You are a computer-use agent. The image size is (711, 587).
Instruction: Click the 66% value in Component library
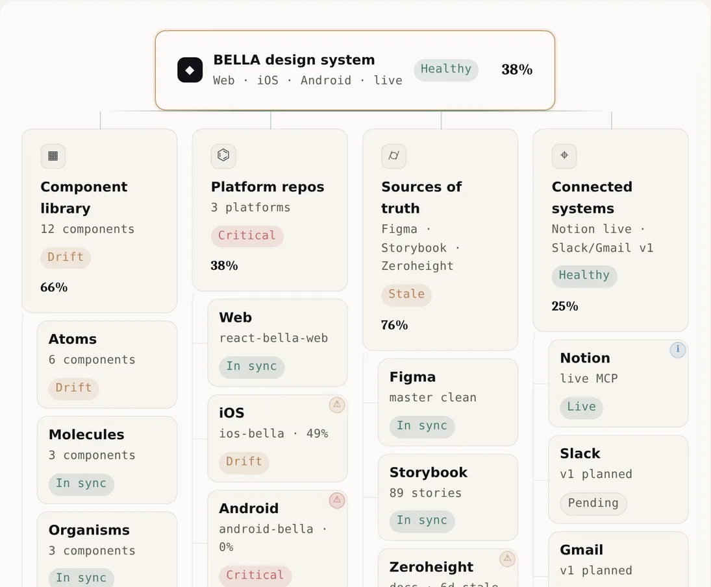click(x=54, y=287)
